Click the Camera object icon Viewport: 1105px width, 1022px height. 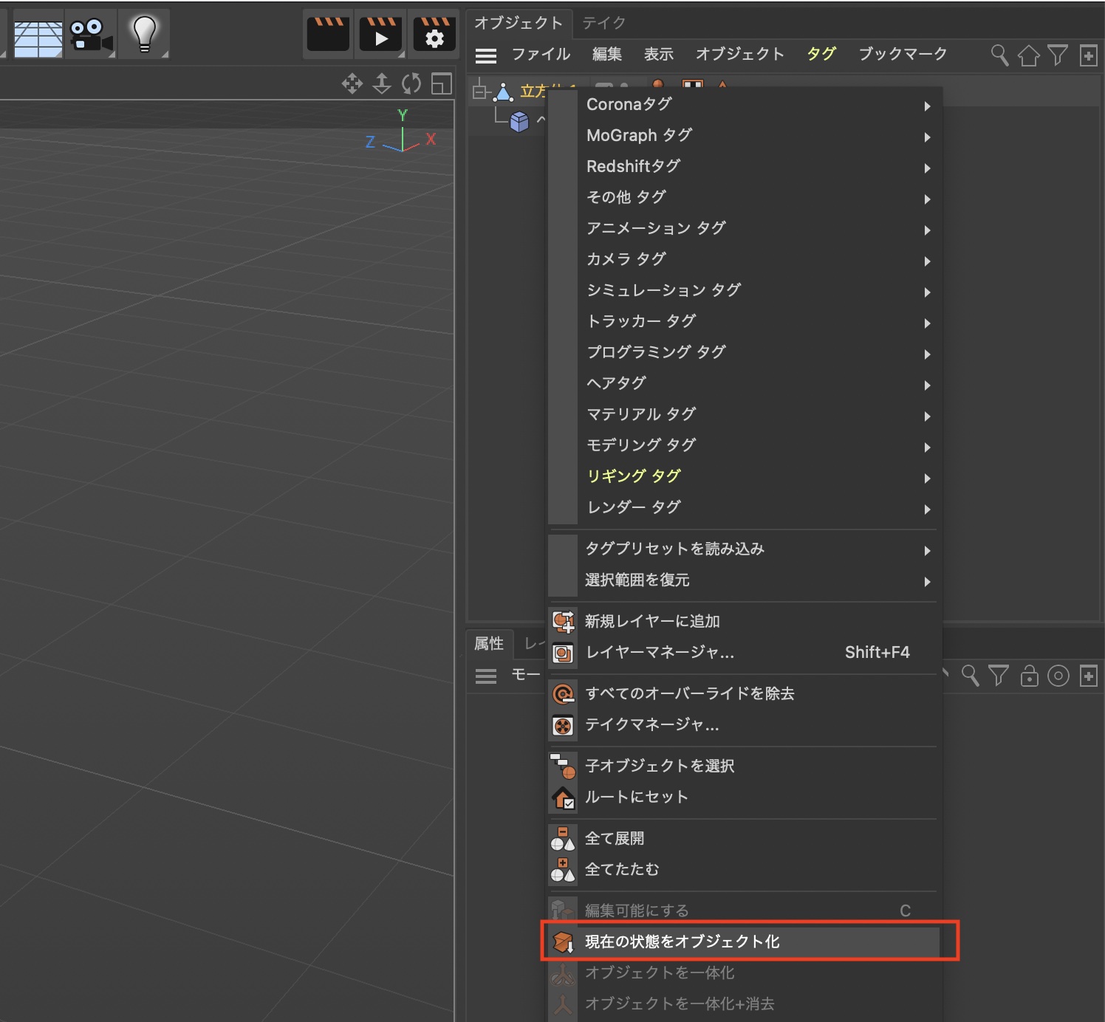pyautogui.click(x=90, y=35)
